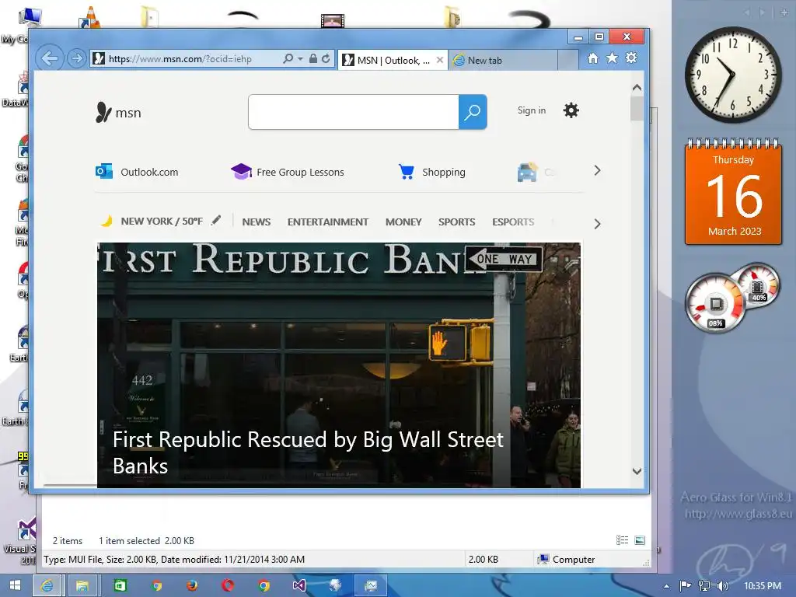The image size is (796, 597).
Task: Click the globe icon on the taskbar
Action: coord(335,585)
